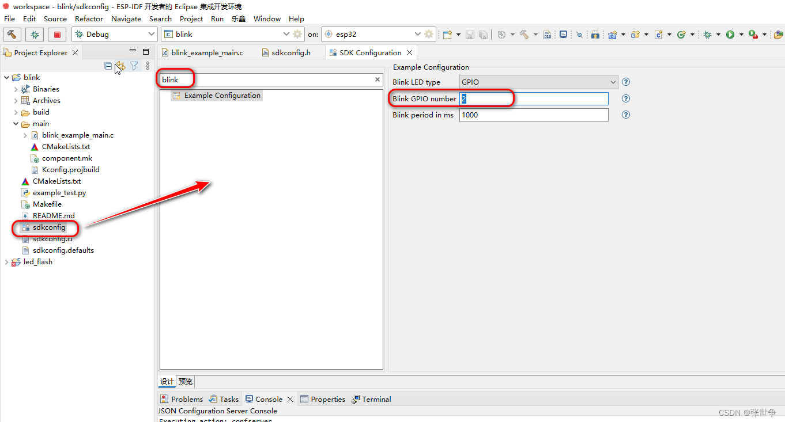Expand the build folder node
This screenshot has width=785, height=422.
pos(16,112)
